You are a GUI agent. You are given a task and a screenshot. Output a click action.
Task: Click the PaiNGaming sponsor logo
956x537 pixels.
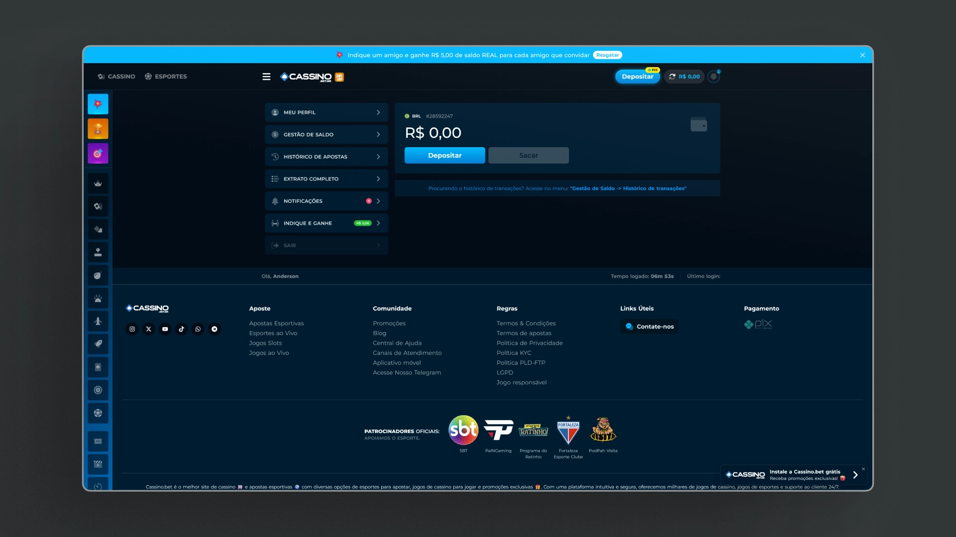click(x=498, y=430)
